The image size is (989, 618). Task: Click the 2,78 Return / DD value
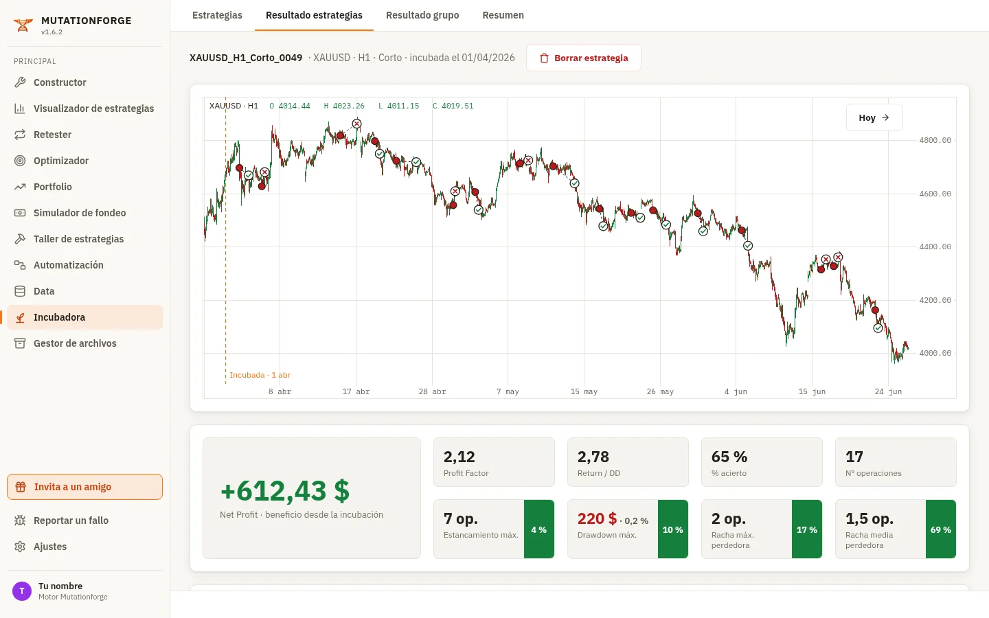[x=593, y=457]
